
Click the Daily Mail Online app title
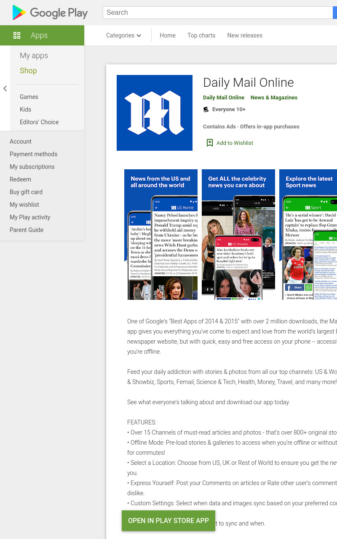(x=249, y=83)
